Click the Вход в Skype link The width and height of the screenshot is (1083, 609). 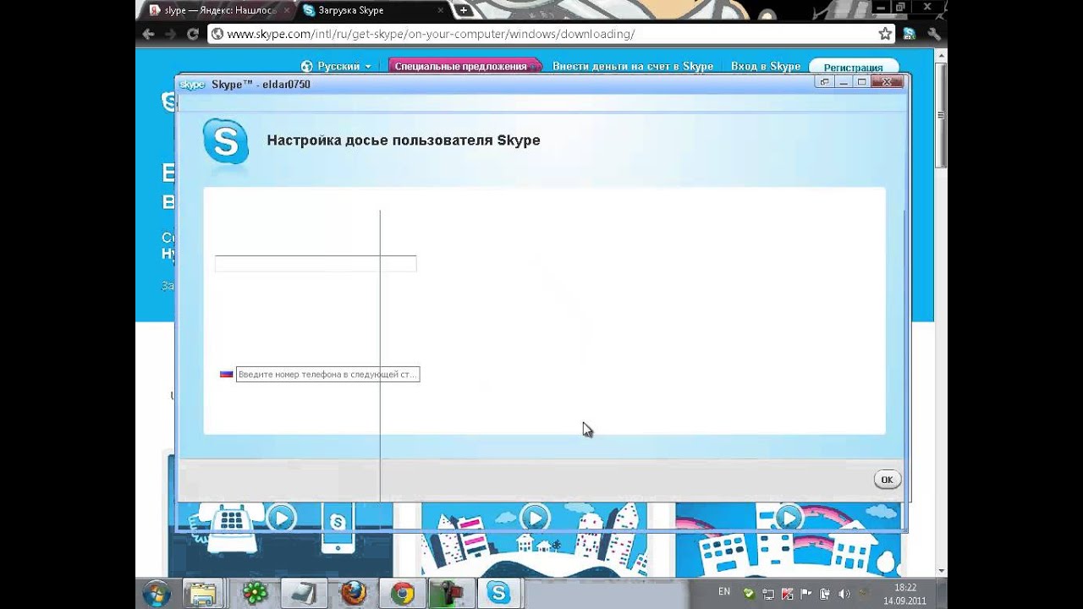tap(766, 66)
